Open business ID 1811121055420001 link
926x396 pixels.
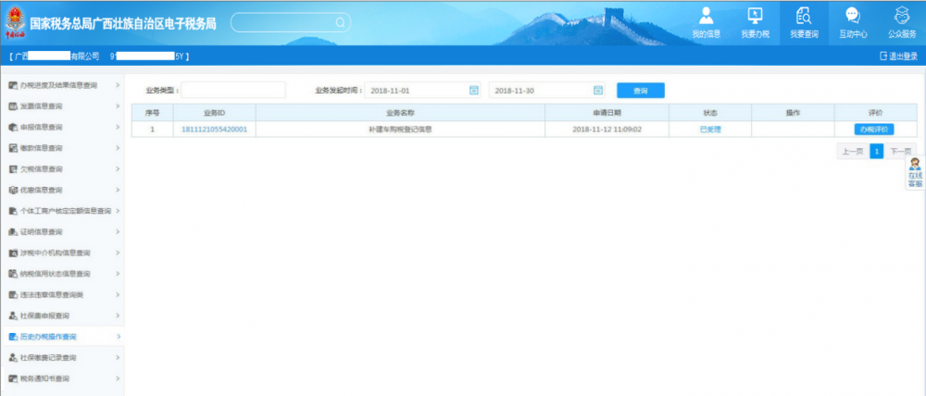(214, 130)
